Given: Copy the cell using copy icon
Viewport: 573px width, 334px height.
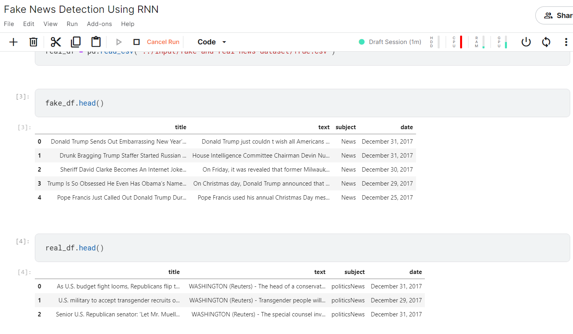Looking at the screenshot, I should pyautogui.click(x=76, y=42).
